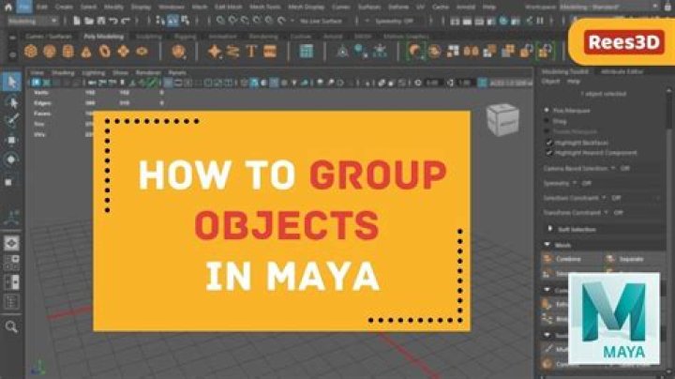Create a polygon cone from the shelf
Image resolution: width=675 pixels, height=379 pixels.
pos(86,52)
